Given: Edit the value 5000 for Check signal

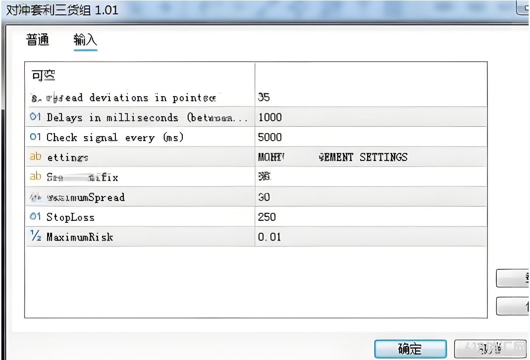Looking at the screenshot, I should [371, 137].
